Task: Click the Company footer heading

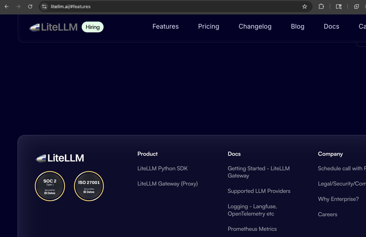Action: click(330, 154)
